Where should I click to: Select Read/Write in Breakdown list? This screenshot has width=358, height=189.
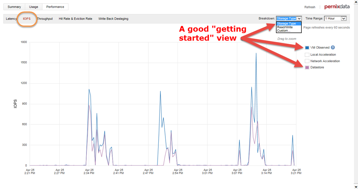[285, 27]
